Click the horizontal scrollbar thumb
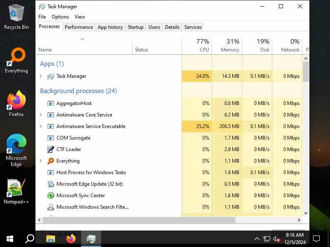 tap(139, 220)
